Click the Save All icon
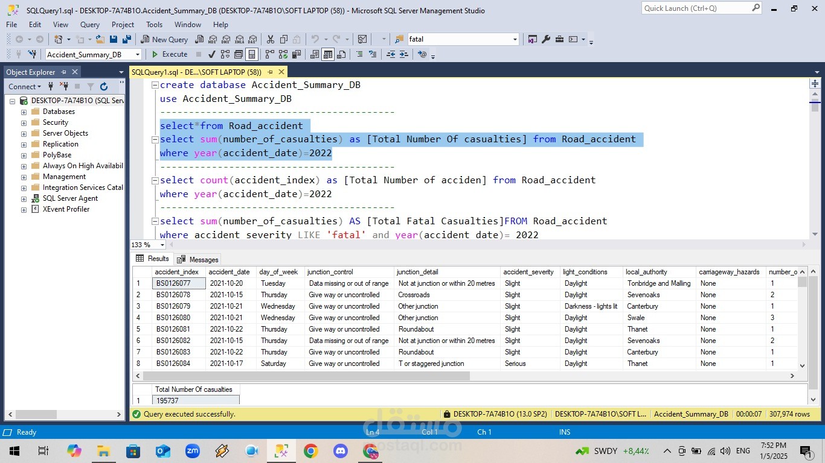 [x=127, y=39]
